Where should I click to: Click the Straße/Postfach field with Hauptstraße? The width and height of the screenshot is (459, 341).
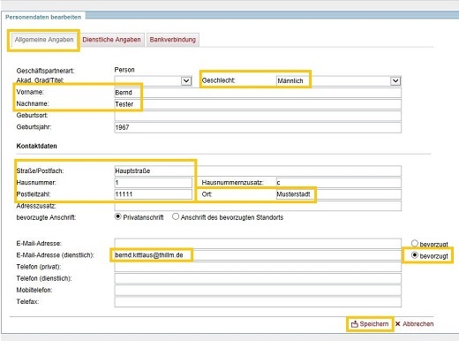258,170
